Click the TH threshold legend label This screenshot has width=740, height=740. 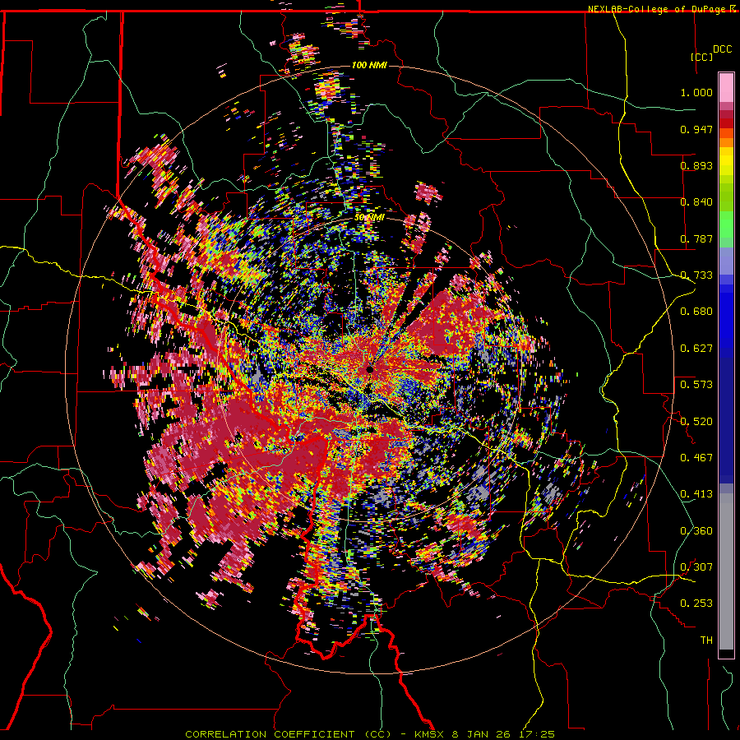pos(706,641)
